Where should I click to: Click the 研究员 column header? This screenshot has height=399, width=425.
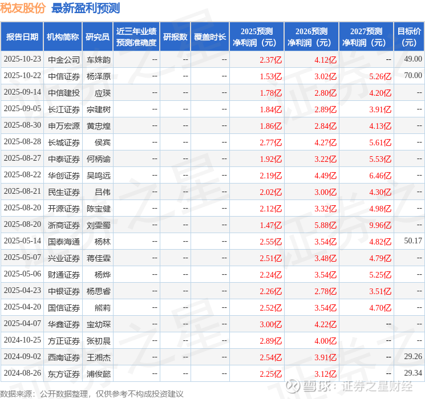tap(98, 37)
